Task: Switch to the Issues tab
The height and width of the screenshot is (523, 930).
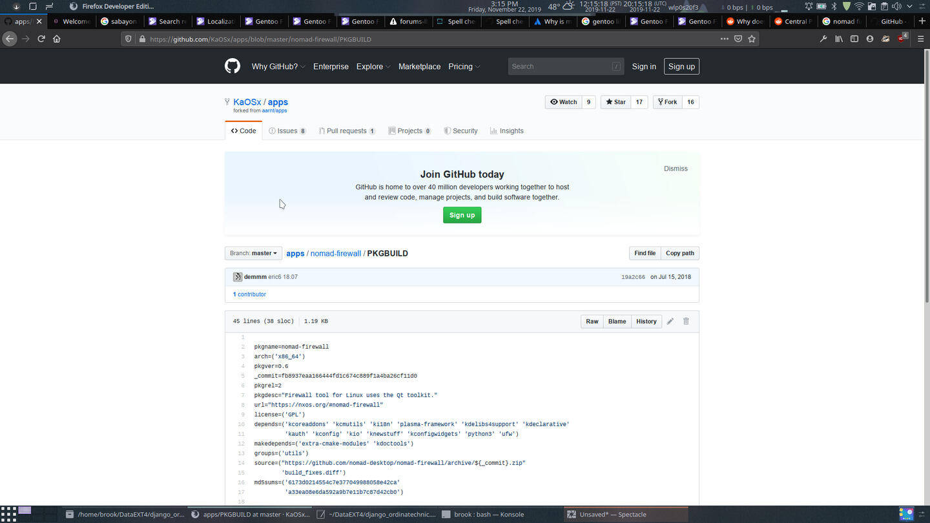Action: pyautogui.click(x=287, y=130)
